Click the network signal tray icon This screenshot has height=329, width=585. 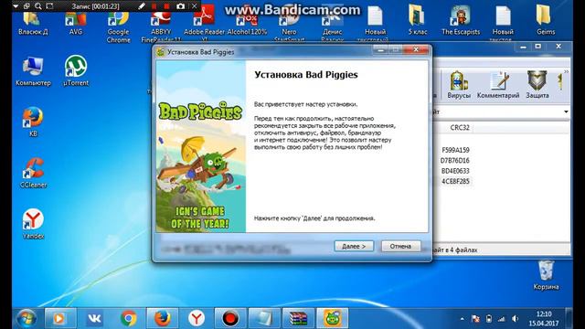point(502,319)
